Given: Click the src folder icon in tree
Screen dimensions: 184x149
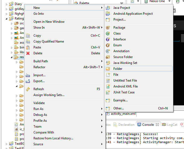Looking at the screenshot, I should click(x=16, y=23).
